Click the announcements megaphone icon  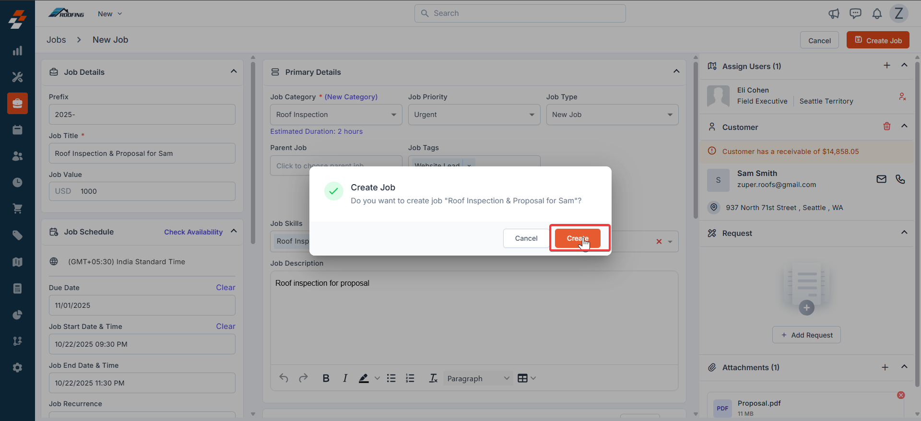pos(834,13)
